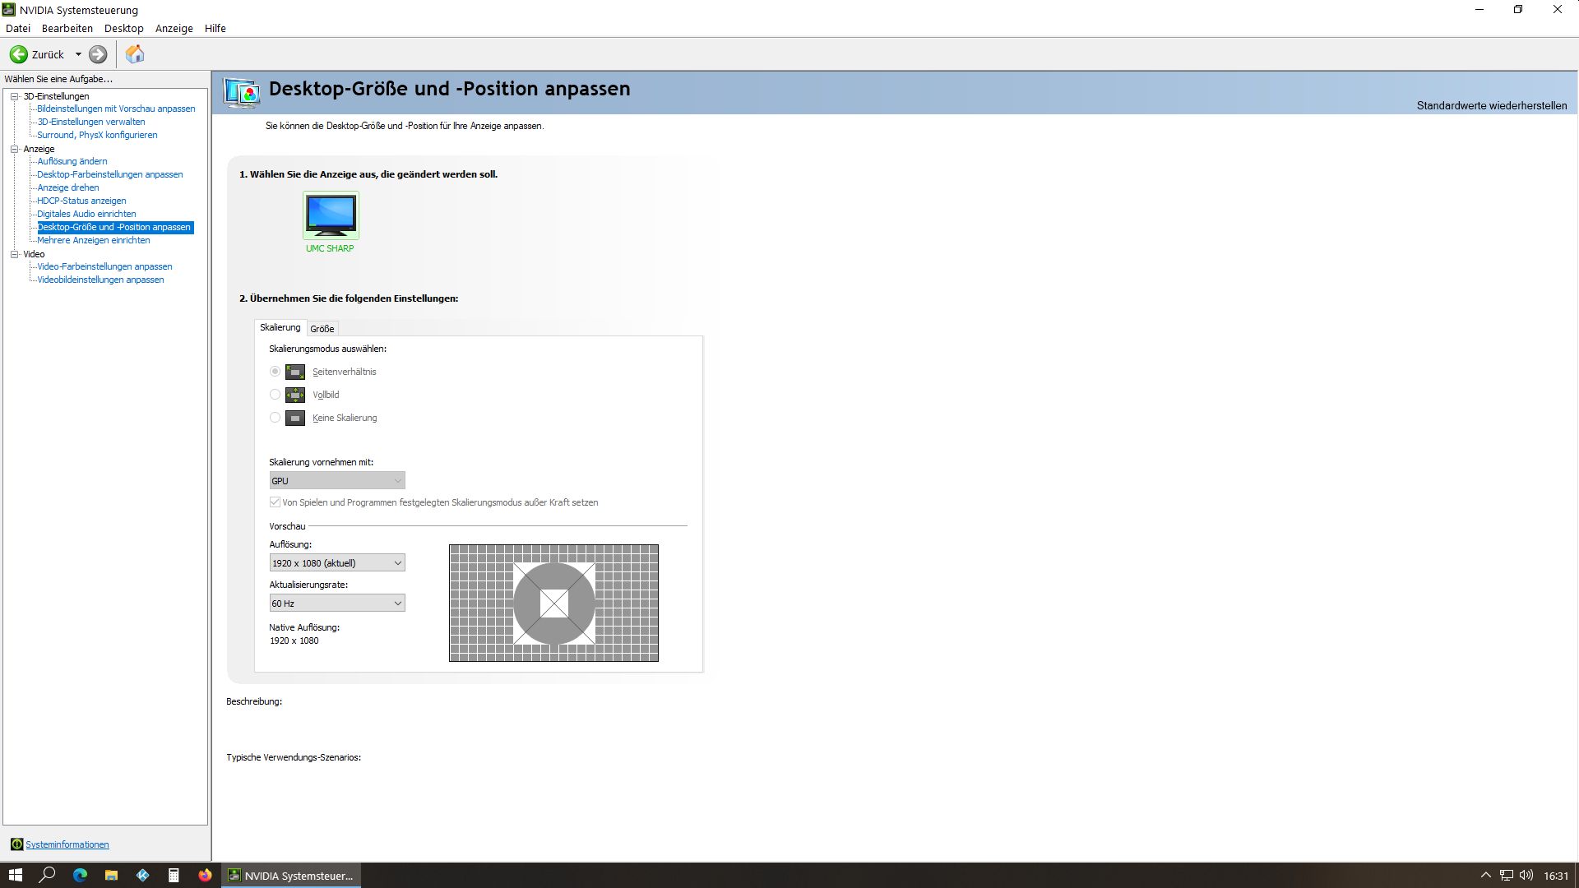Click the taskbar clock showing 16:31

coord(1556,876)
